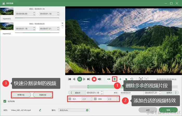Viewport: 182px width, 116px height.
Task: Step back one frame
Action: 74,79
